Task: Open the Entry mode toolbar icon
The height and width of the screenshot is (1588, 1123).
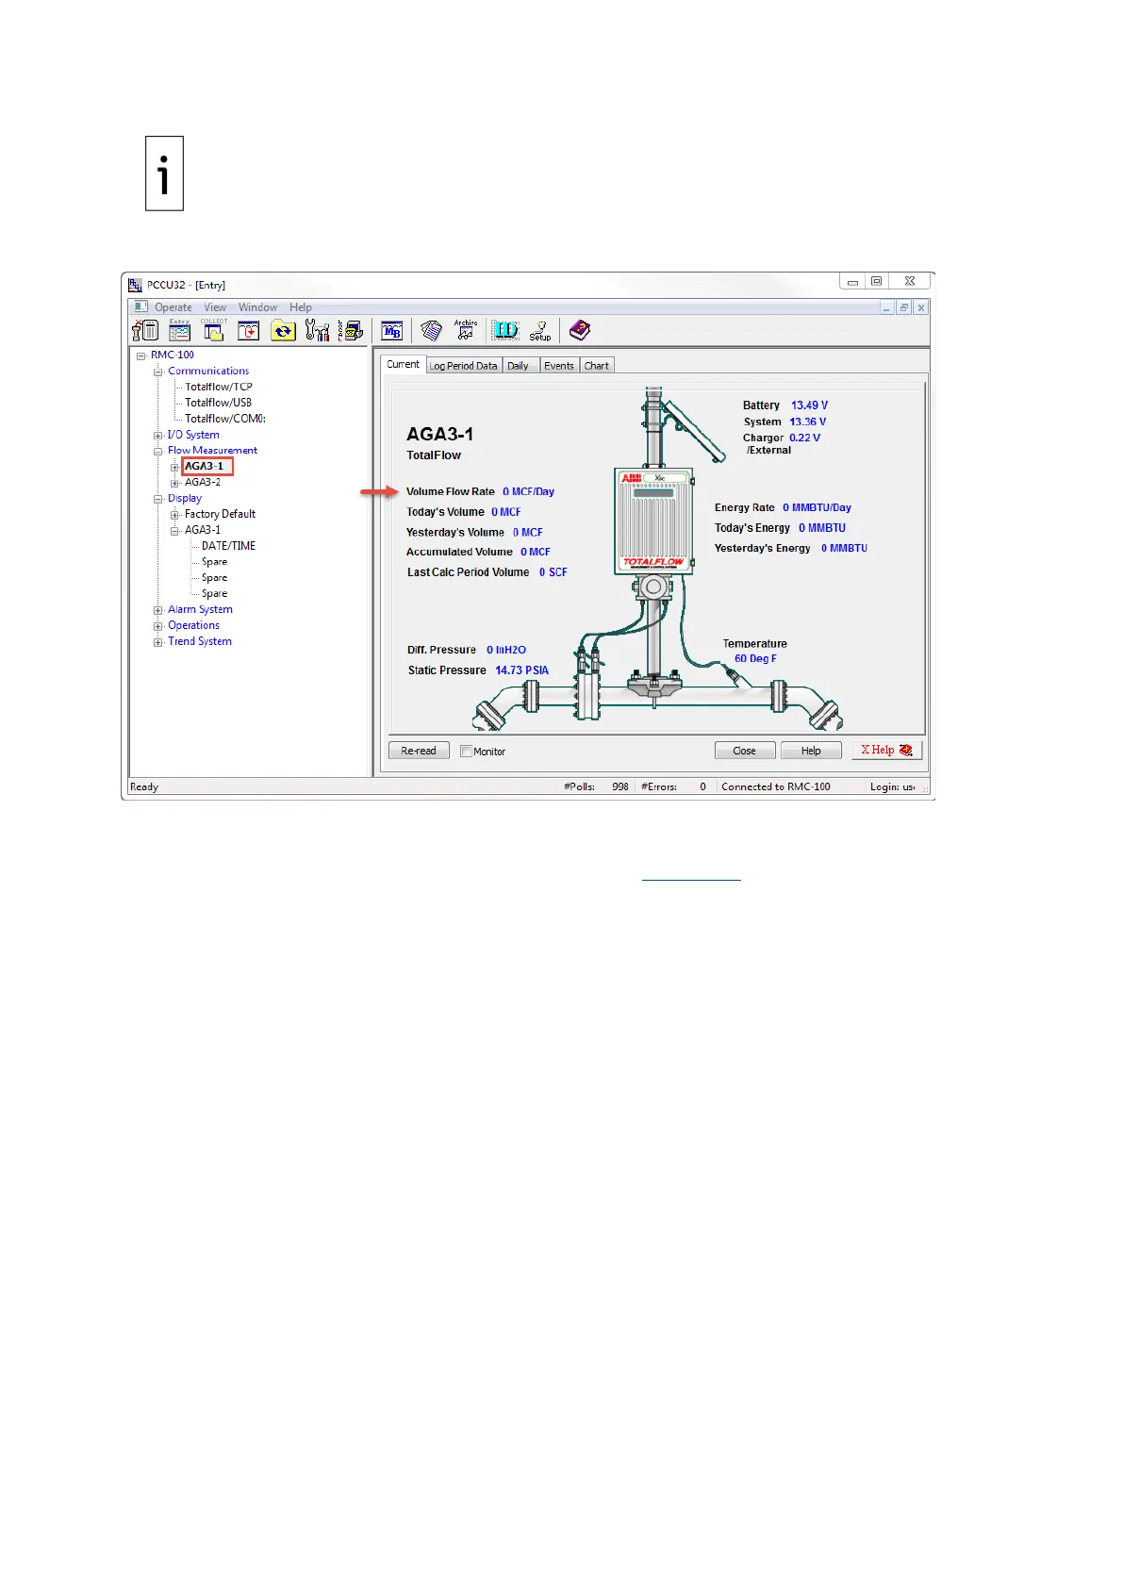Action: (179, 330)
